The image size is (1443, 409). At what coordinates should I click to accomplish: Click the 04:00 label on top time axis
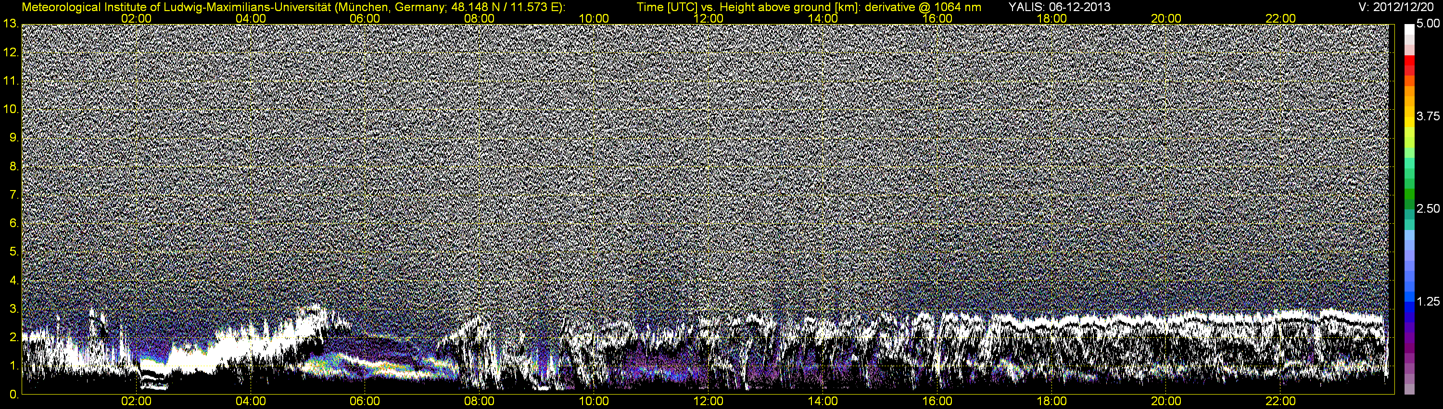(251, 18)
